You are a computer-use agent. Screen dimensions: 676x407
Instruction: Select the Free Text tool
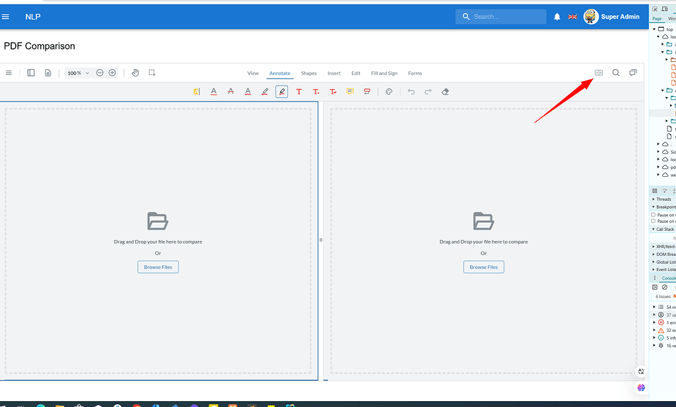[x=299, y=91]
